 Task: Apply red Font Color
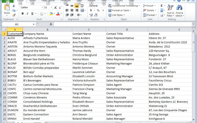click(58, 14)
